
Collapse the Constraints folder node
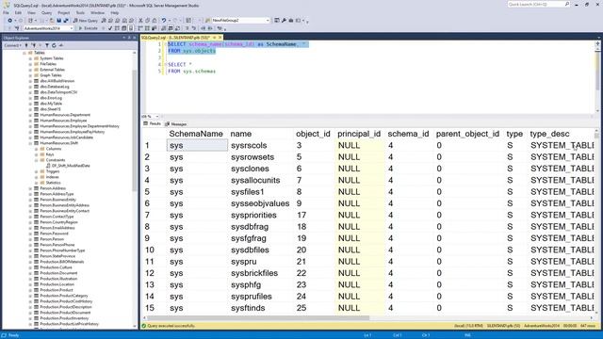[37, 160]
